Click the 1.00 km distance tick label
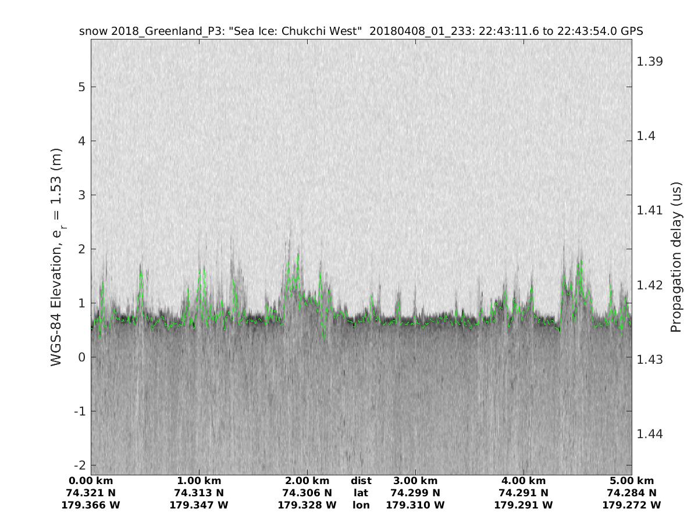 [199, 481]
